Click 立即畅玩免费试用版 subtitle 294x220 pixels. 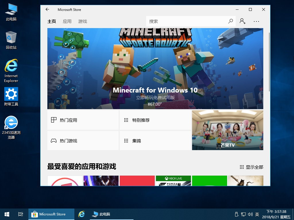tap(155, 97)
